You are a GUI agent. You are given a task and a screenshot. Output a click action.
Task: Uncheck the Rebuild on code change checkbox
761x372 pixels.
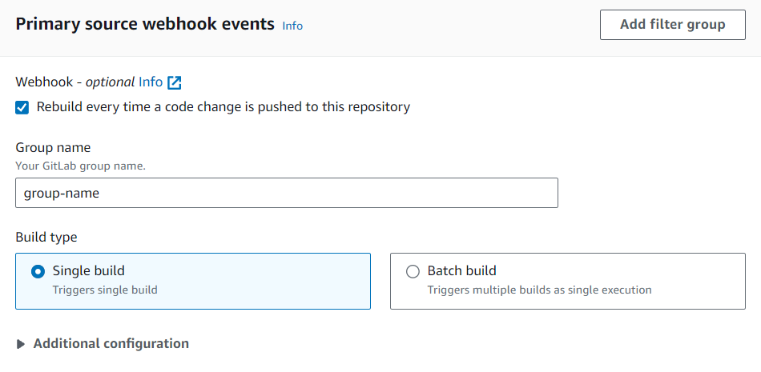22,107
